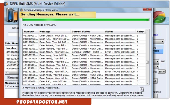Sort by the Message column header

click(x=54, y=32)
